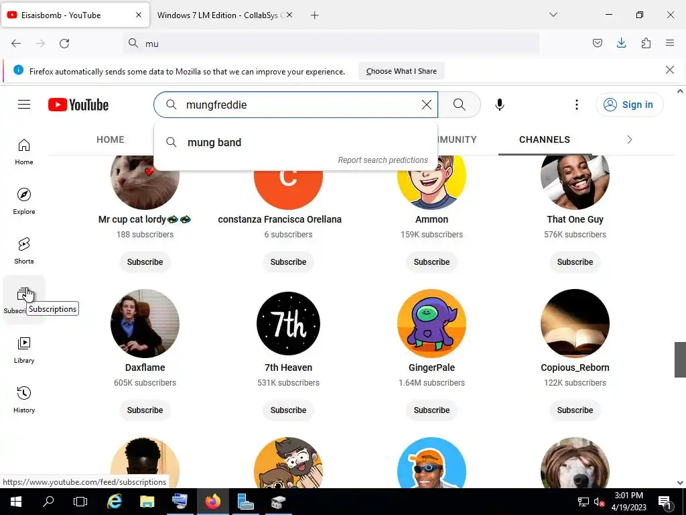
Task: Save page to Pocket icon
Action: tap(597, 43)
